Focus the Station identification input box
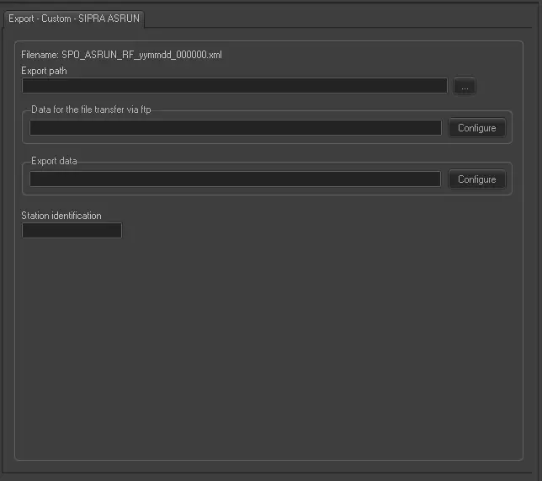 tap(72, 231)
